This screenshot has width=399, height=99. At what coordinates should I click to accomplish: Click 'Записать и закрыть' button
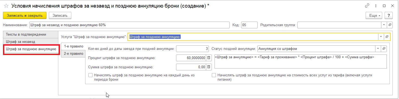25,16
